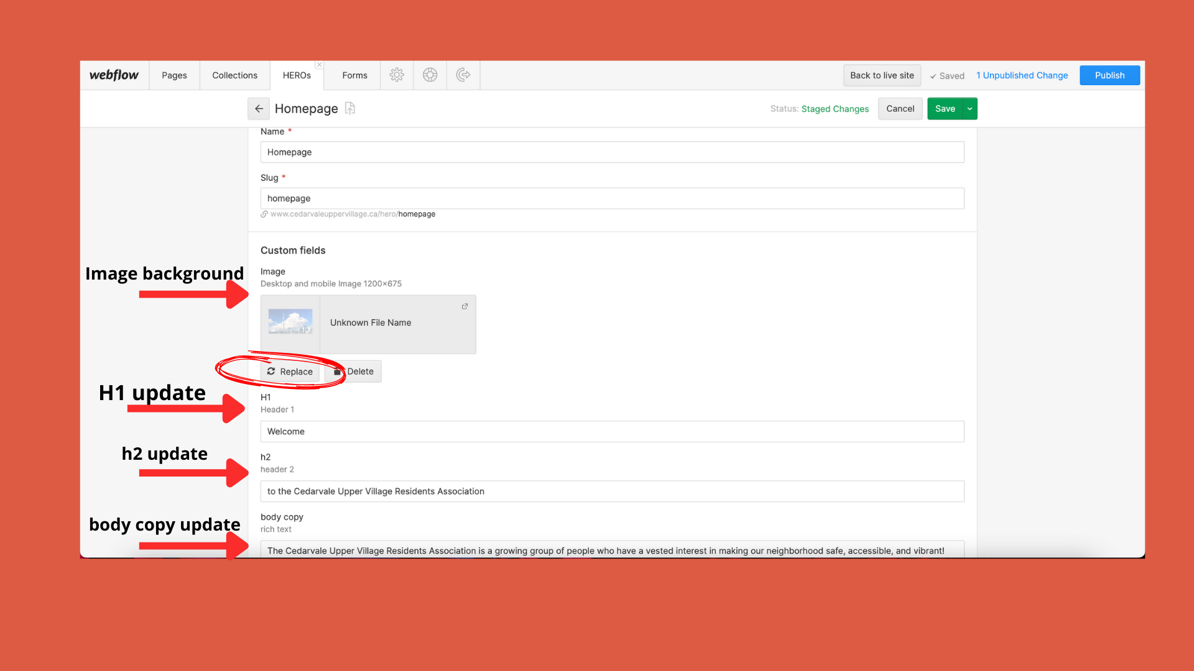Focus the H1 Welcome text field
1194x671 pixels.
point(612,431)
